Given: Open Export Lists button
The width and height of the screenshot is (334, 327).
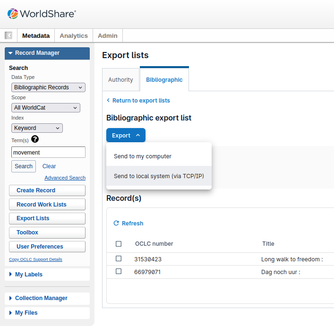Looking at the screenshot, I should 47,218.
